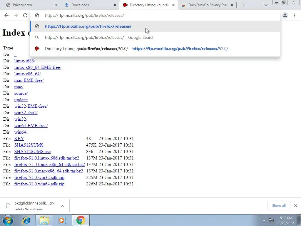
Task: Select the first ftp.mozilla.org releases URL suggestion
Action: [x=155, y=26]
